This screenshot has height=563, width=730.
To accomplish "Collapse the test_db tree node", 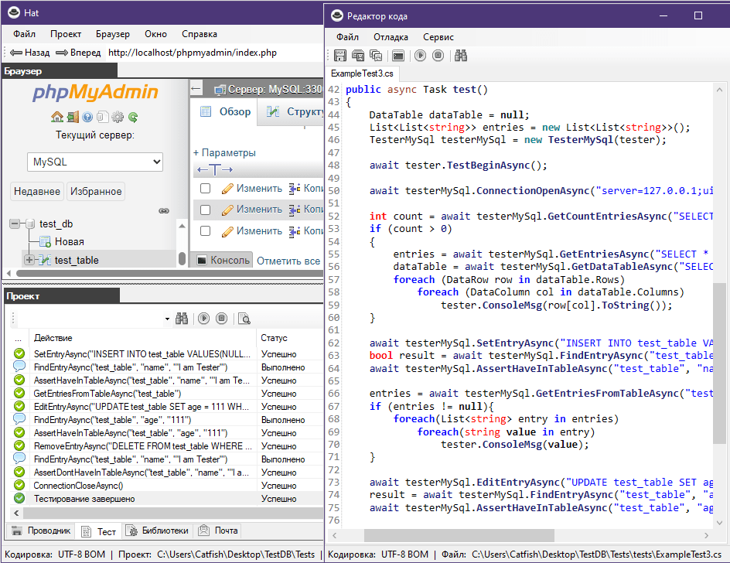I will (15, 223).
